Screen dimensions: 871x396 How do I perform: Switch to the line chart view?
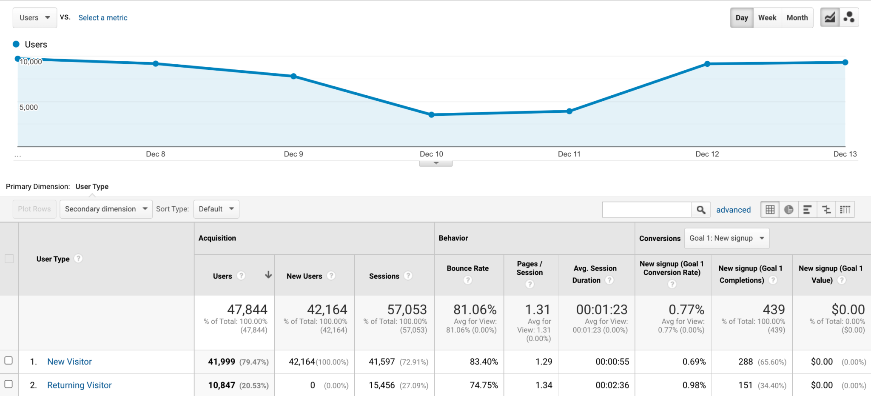(829, 17)
